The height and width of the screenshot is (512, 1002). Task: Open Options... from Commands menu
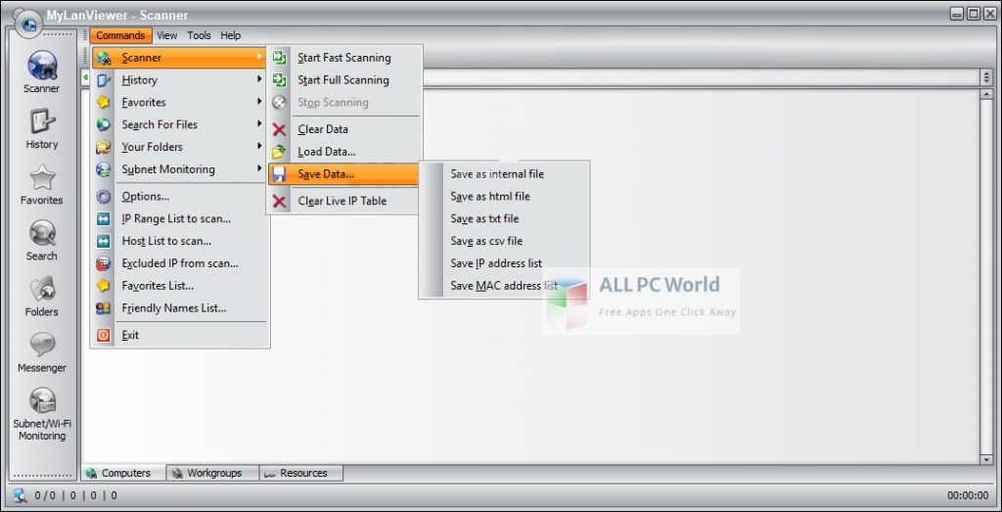pos(145,196)
